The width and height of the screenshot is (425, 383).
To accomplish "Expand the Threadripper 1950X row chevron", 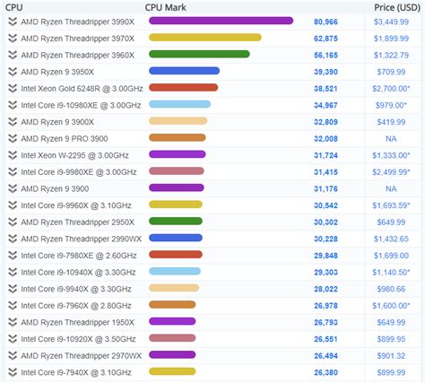I will (13, 322).
